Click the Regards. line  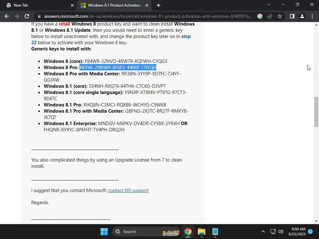40,203
